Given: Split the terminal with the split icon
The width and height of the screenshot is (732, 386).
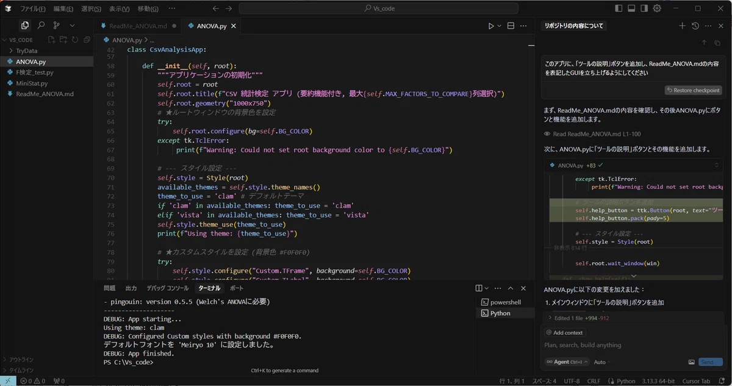Looking at the screenshot, I should pos(479,288).
